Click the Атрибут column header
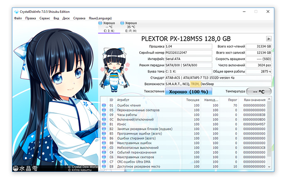 pos(148,100)
